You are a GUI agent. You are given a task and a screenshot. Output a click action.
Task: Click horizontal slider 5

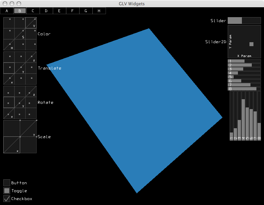[244, 77]
